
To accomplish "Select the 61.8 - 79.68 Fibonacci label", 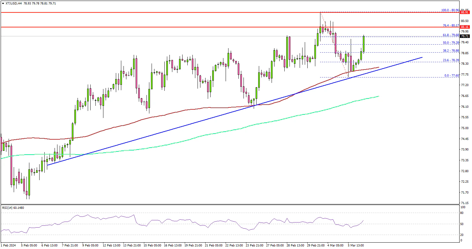I will pos(451,35).
